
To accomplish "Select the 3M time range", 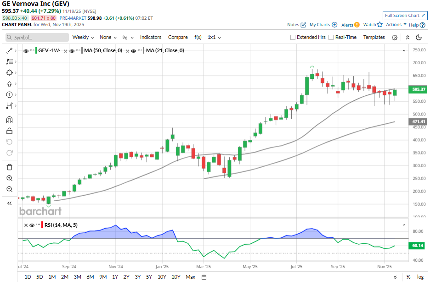I will (x=77, y=277).
